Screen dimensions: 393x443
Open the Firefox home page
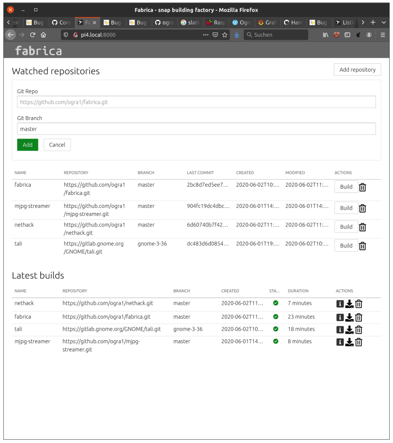coord(43,35)
